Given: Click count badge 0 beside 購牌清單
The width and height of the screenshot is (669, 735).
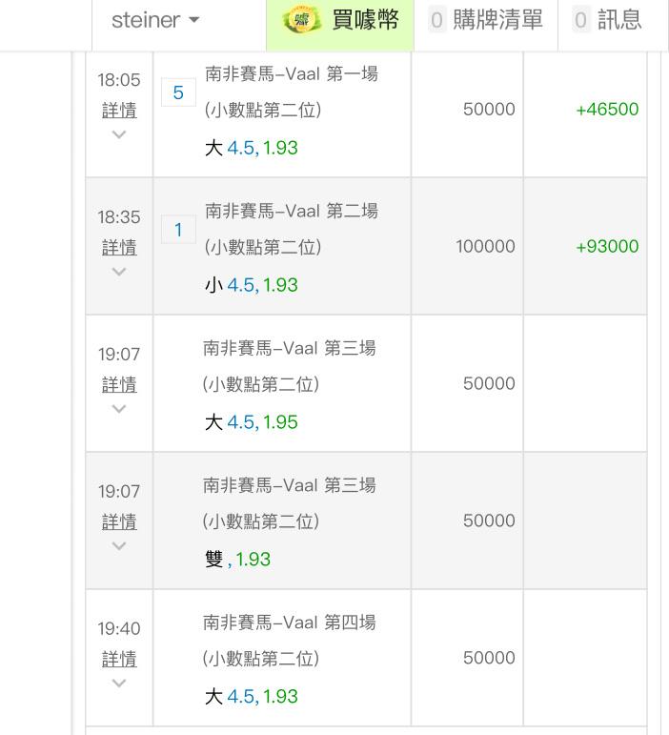Looking at the screenshot, I should (436, 20).
